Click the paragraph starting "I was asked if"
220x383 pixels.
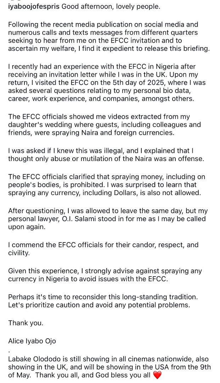click(x=106, y=155)
